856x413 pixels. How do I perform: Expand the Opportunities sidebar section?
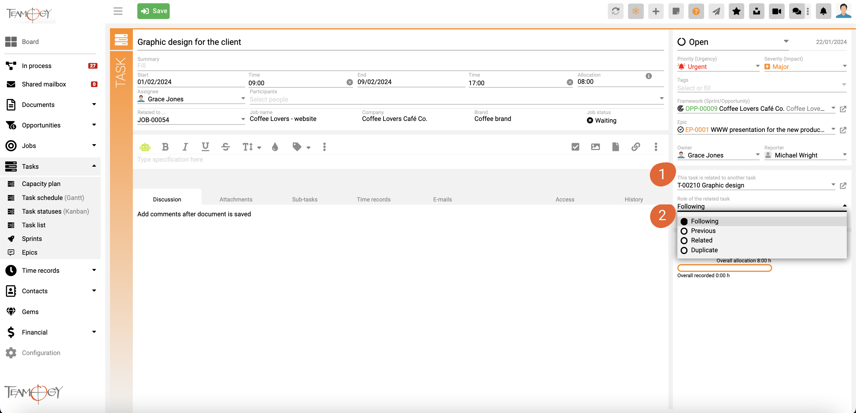(94, 125)
